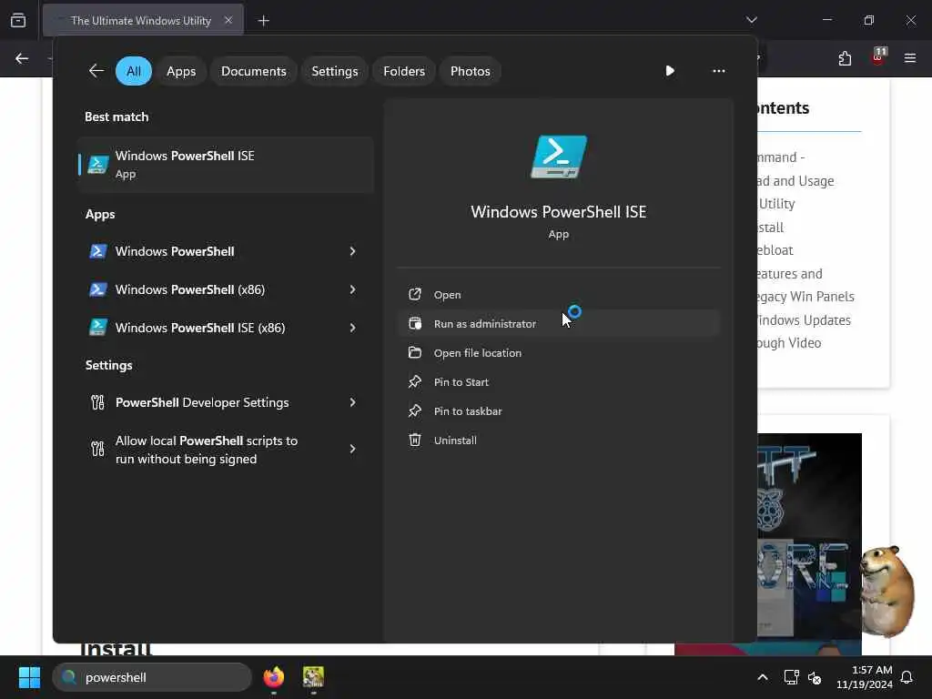Click the Windows PowerShell (x86) result icon

(98, 289)
